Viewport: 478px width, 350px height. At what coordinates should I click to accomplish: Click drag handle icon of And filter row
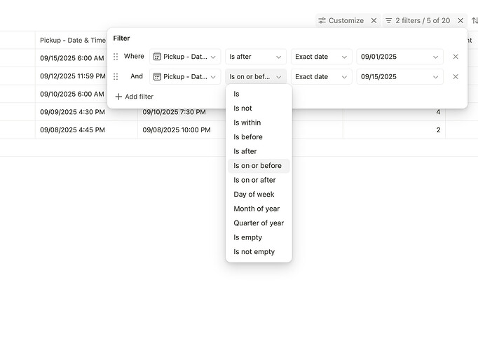[x=116, y=77]
